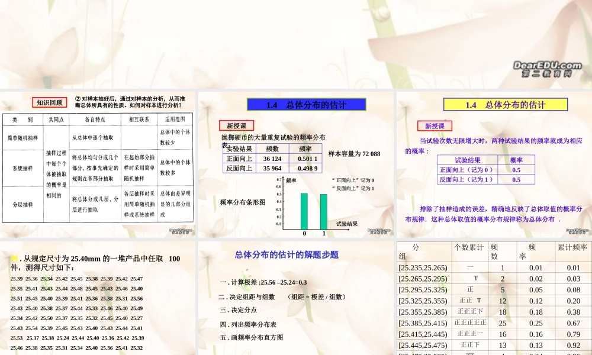Open the slide with the yellow 1.4 总体分布的估计 title
Screen dimensions: 592x355
click(x=494, y=165)
